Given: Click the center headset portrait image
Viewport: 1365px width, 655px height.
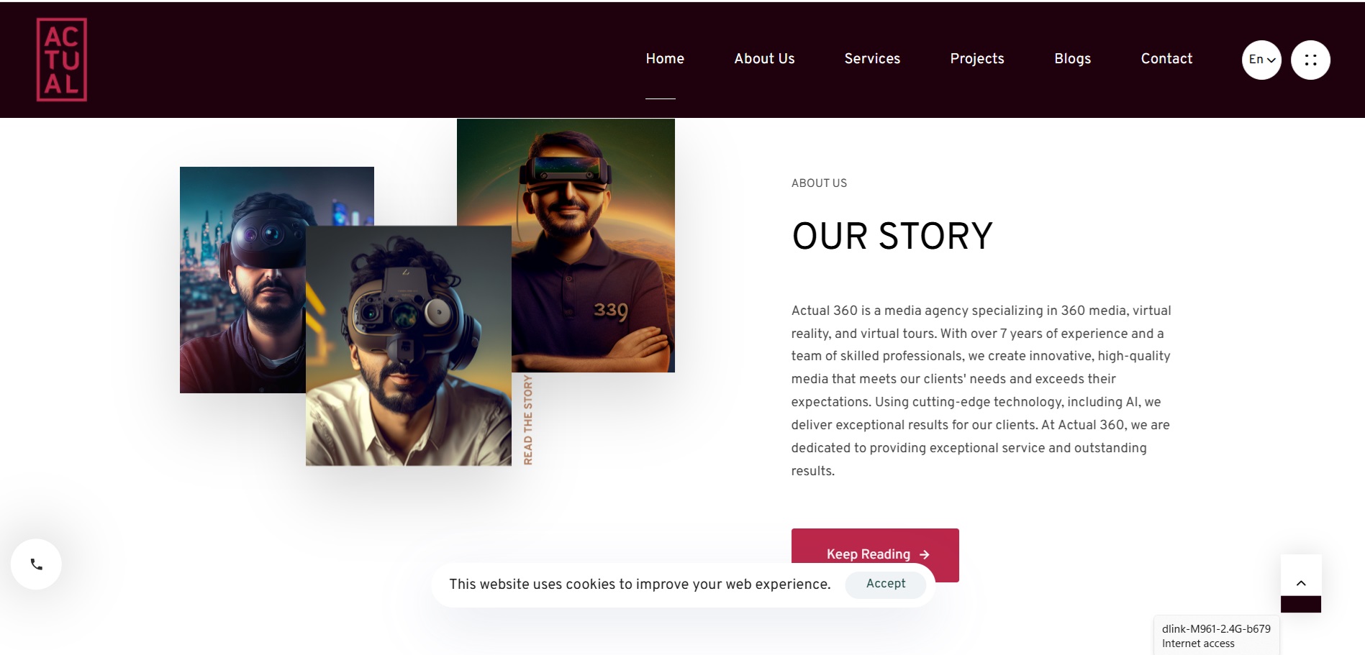Looking at the screenshot, I should 408,345.
